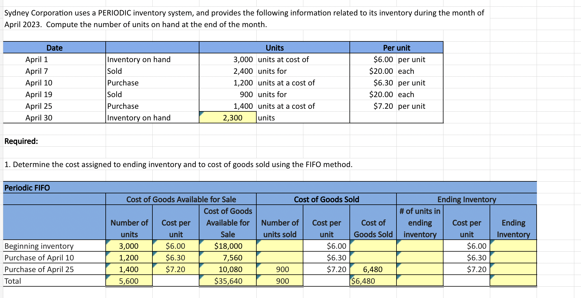Click the Required: label cell
Viewport: 581px width, 298px height.
pos(21,141)
